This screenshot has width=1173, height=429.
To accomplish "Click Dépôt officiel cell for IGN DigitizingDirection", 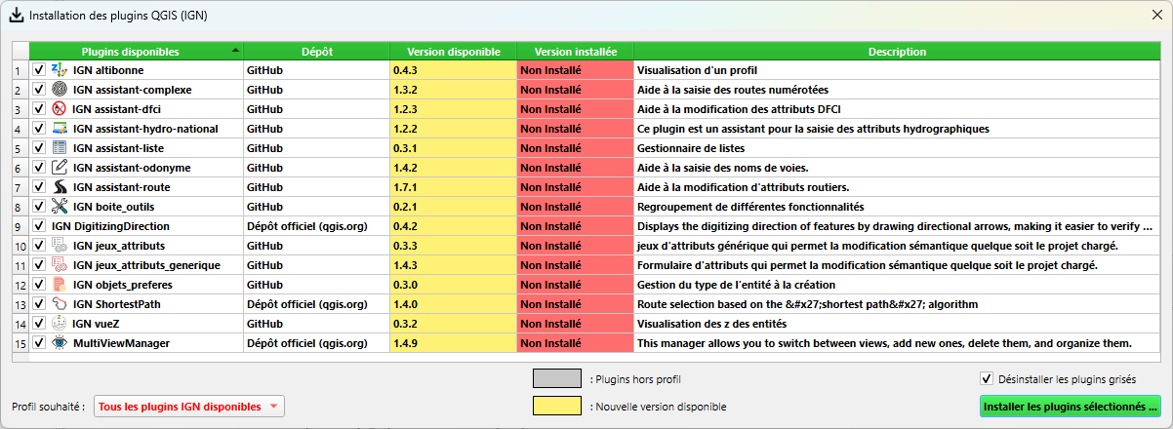I will [x=316, y=226].
